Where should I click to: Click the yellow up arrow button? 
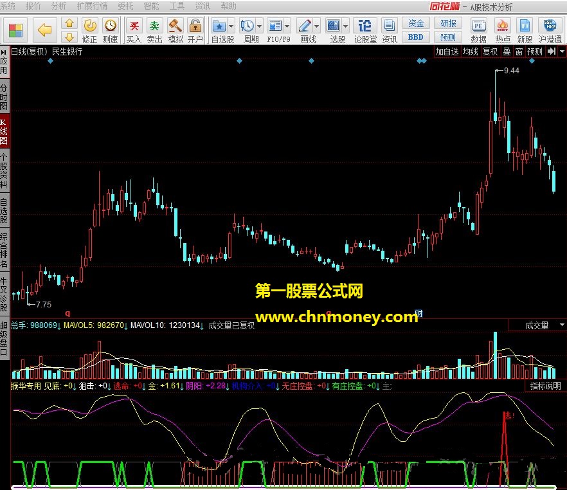[x=69, y=23]
